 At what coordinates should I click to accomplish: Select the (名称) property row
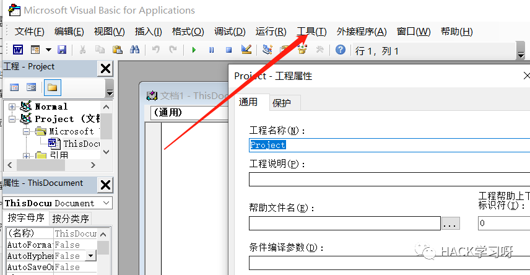tap(52, 234)
